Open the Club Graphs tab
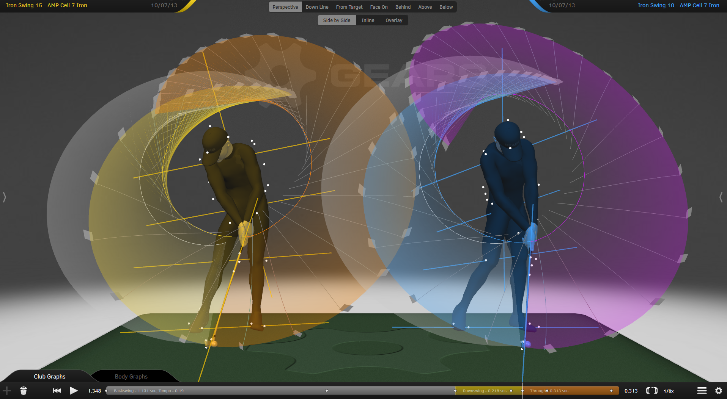 (x=49, y=376)
